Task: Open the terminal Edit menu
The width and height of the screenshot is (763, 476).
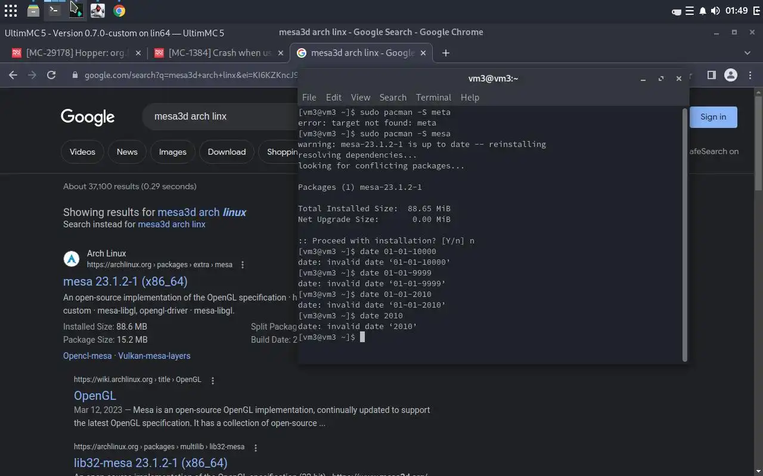Action: click(x=334, y=98)
